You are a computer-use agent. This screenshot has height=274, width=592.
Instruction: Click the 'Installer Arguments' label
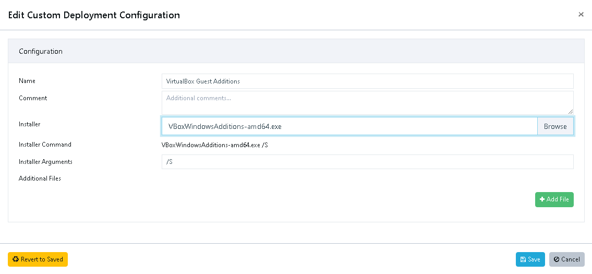click(x=46, y=162)
